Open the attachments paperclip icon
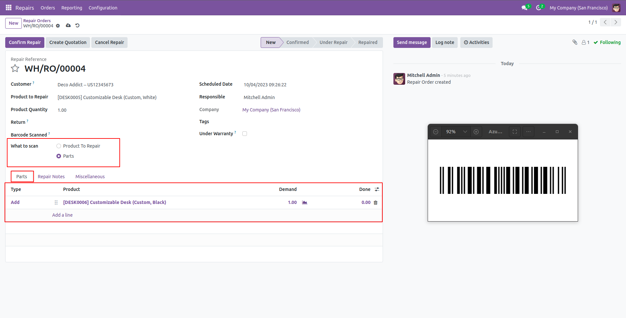The height and width of the screenshot is (318, 626). pyautogui.click(x=575, y=42)
